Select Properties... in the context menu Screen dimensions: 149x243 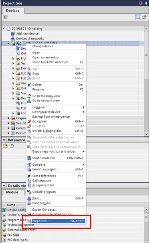[x=56, y=221]
